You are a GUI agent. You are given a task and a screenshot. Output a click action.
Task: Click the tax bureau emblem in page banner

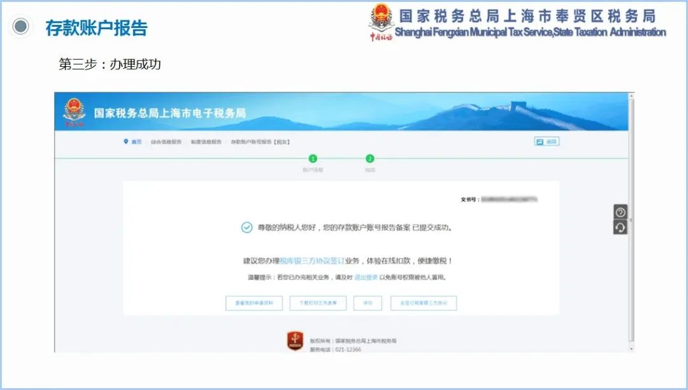[x=74, y=112]
